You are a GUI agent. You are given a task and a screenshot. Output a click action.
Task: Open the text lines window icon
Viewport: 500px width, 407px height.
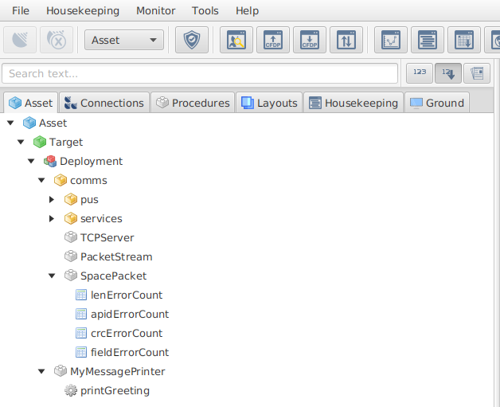428,40
